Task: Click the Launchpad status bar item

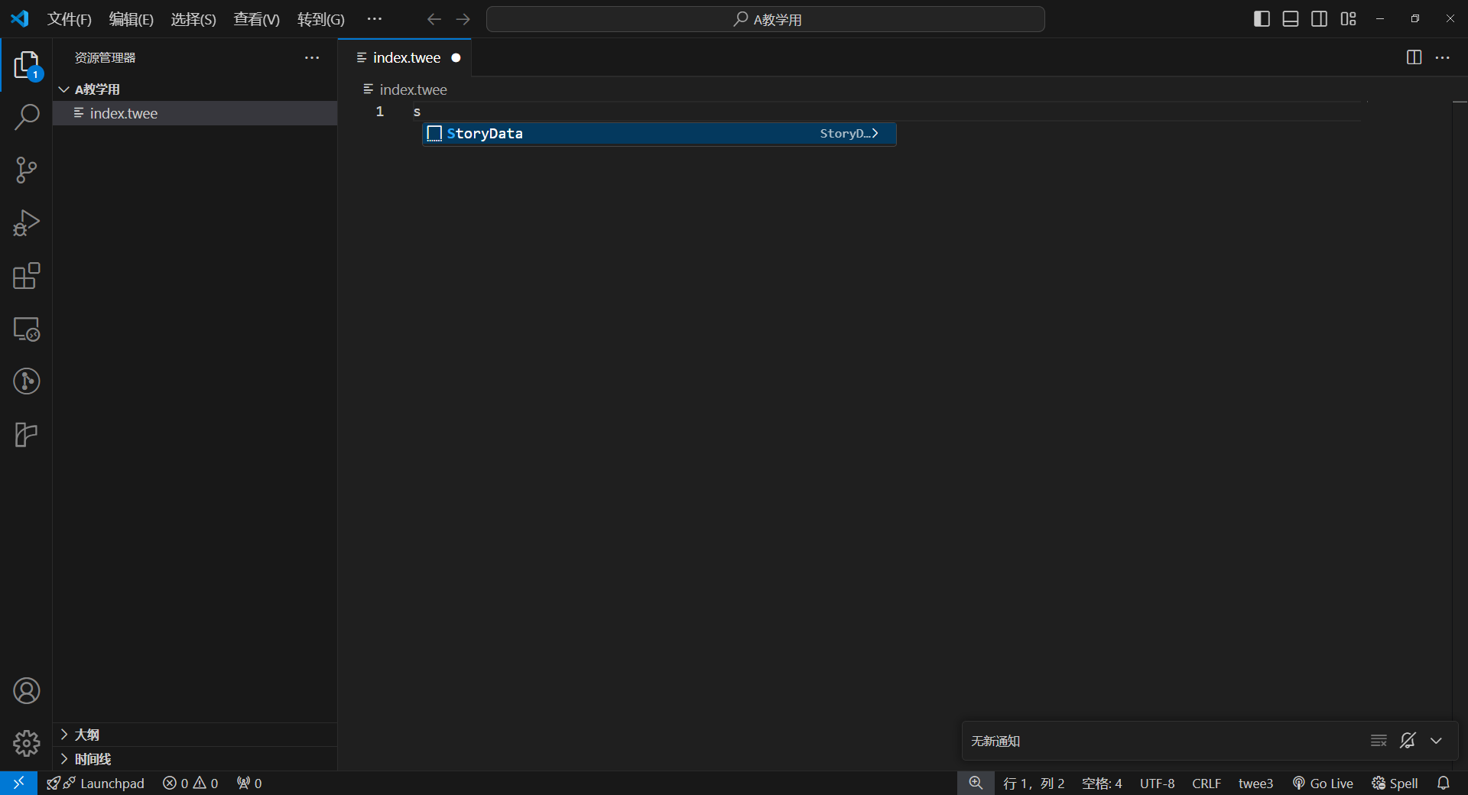Action: pos(96,783)
